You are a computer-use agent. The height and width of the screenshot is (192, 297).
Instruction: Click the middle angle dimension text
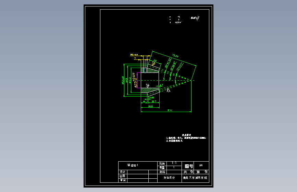click(173, 66)
